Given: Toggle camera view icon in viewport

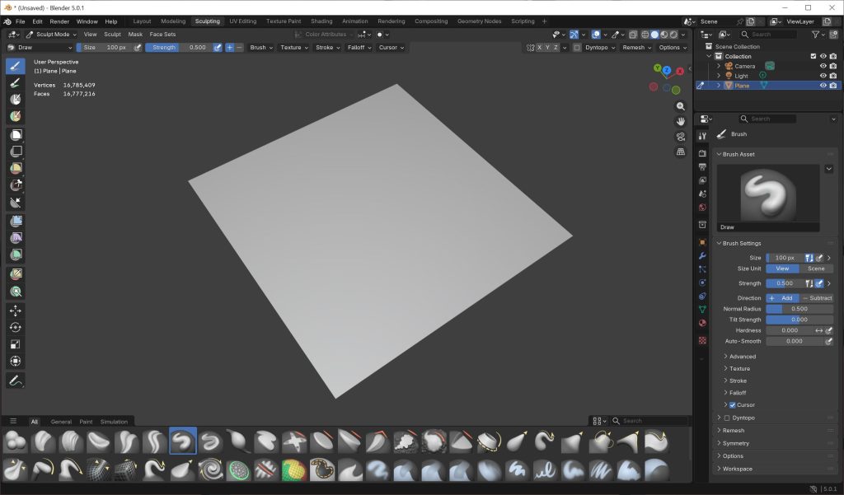Looking at the screenshot, I should pyautogui.click(x=681, y=137).
